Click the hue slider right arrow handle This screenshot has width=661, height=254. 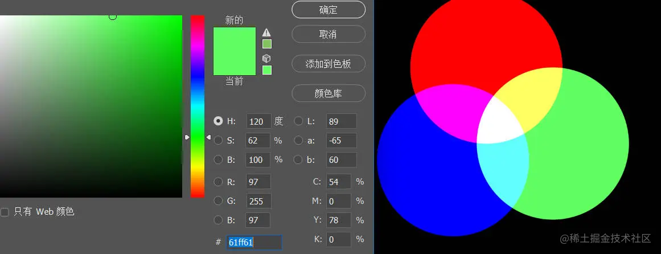pos(208,137)
